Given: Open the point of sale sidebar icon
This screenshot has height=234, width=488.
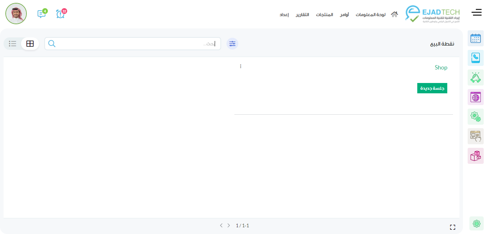Looking at the screenshot, I should click(475, 136).
